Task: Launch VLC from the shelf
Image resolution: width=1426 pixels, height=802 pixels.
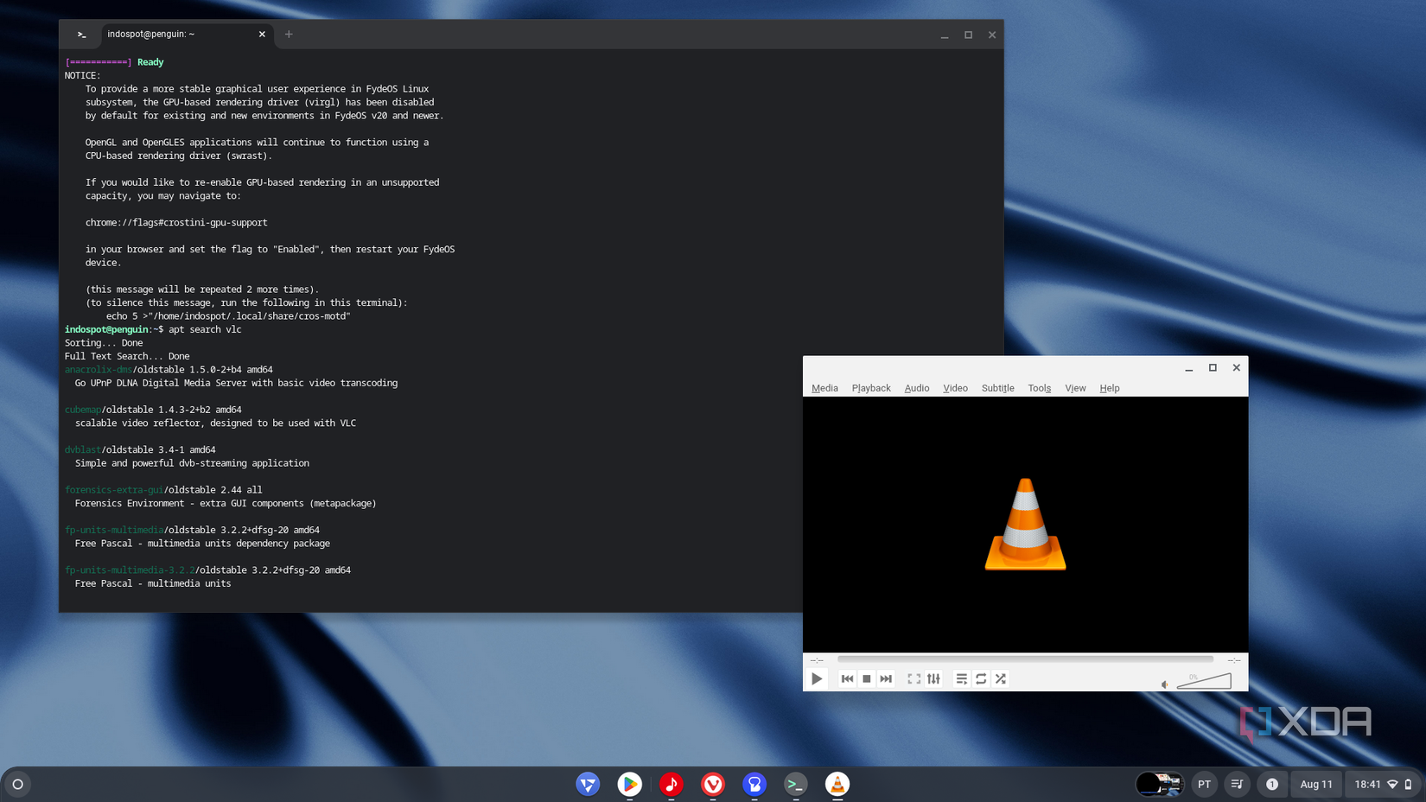Action: [x=837, y=784]
